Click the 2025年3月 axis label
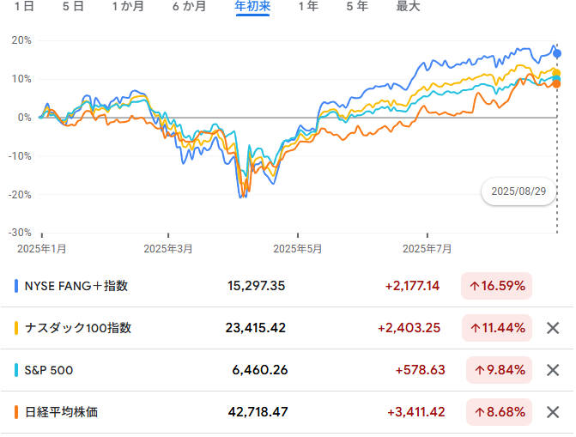This screenshot has height=437, width=576. click(168, 249)
